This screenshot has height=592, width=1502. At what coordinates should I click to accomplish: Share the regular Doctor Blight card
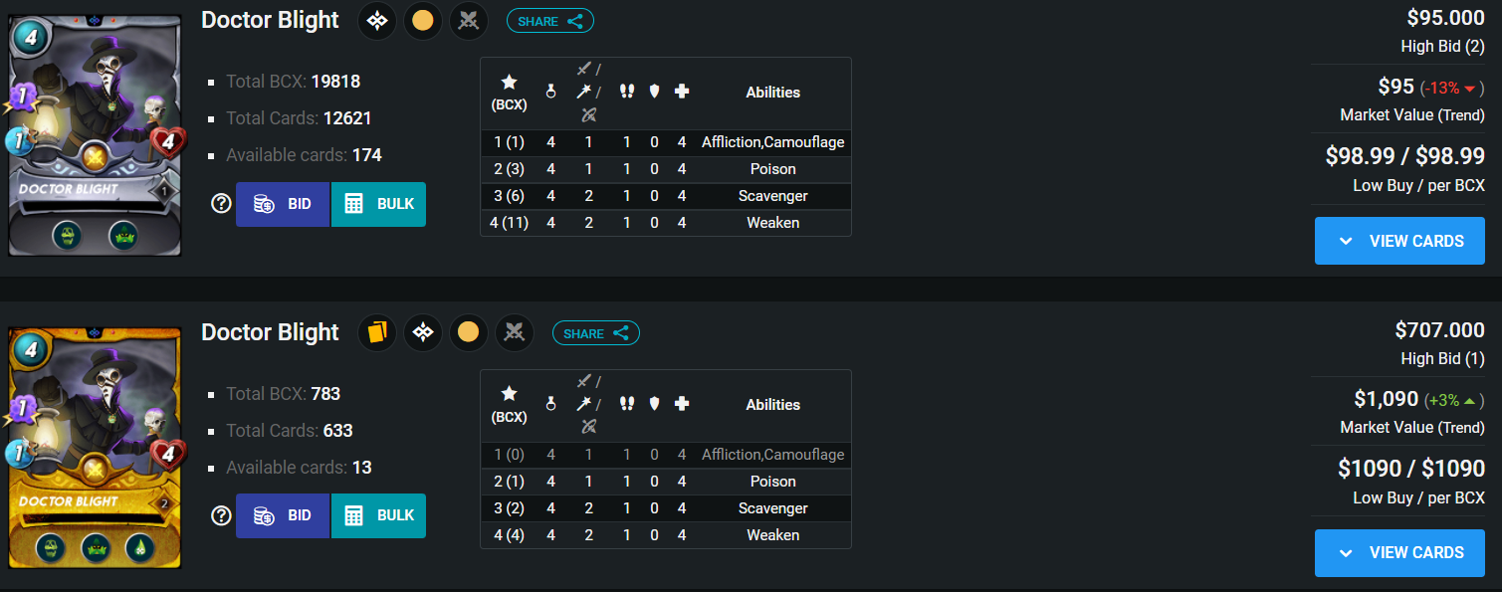[x=550, y=21]
